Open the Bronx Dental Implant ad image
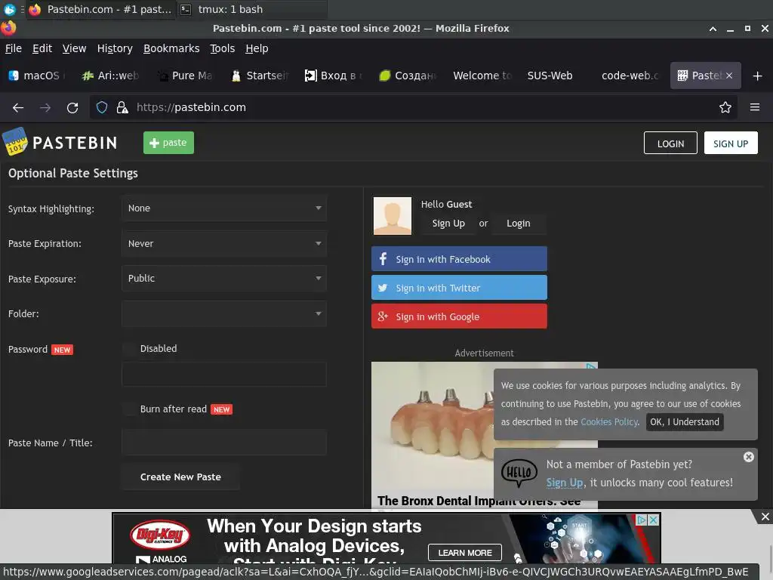Screen dimensions: 773x580 point(433,426)
